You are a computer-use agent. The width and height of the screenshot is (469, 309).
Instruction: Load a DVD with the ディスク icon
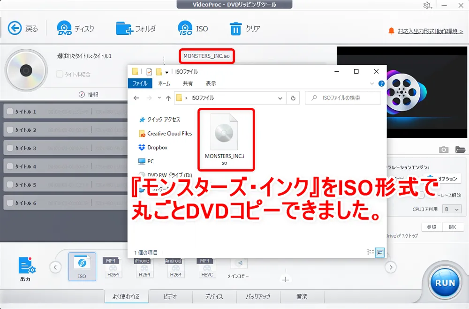coord(64,28)
